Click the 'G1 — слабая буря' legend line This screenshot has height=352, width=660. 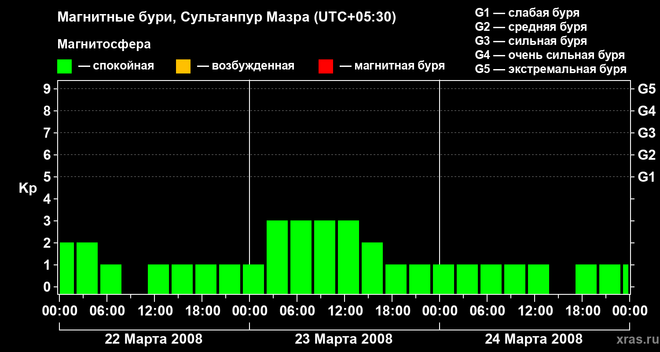(x=527, y=13)
